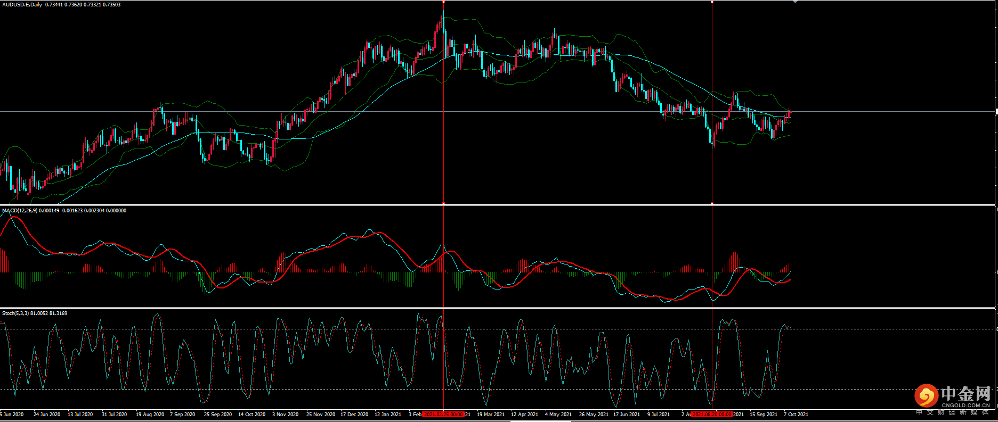Click the 17 Dec 2020 date on time axis
The width and height of the screenshot is (998, 422).
tap(354, 415)
